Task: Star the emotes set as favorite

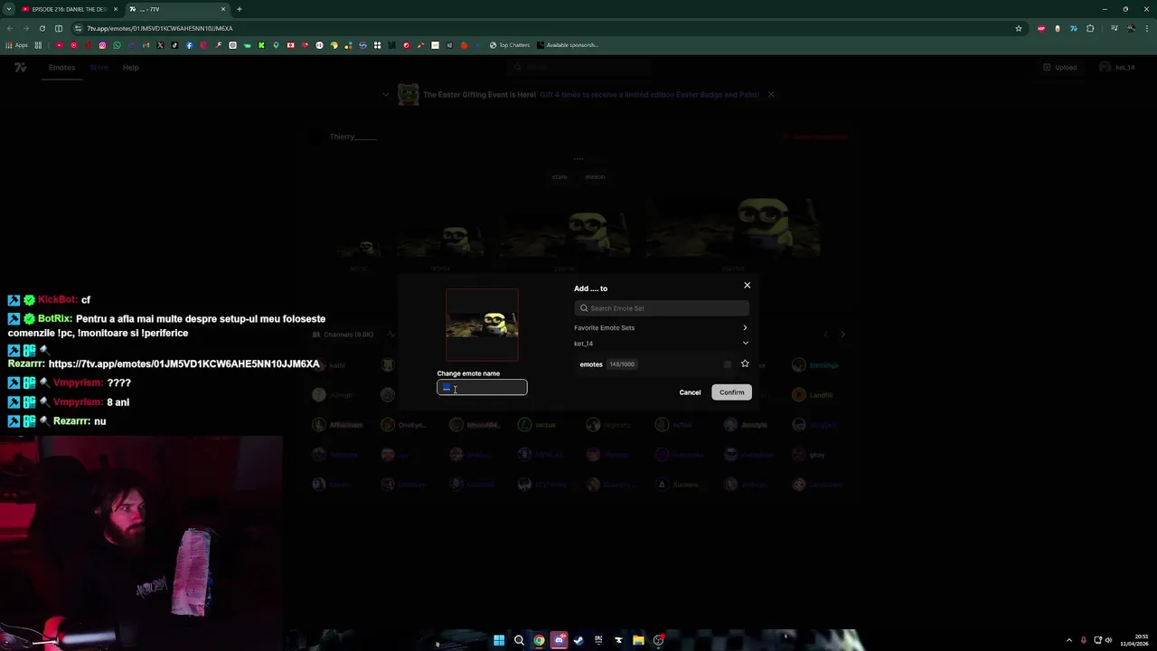Action: coord(745,363)
